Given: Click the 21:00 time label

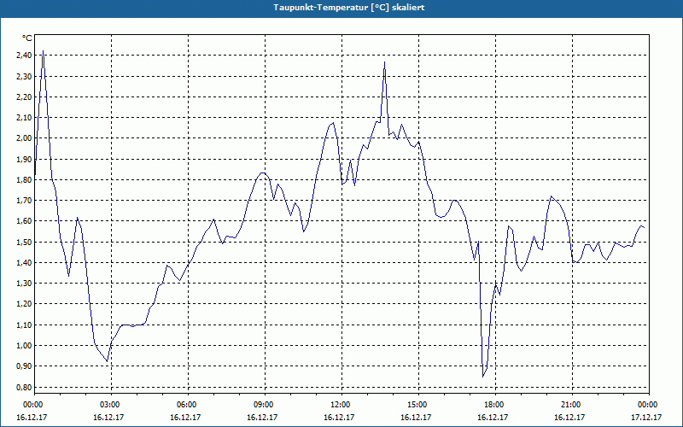Looking at the screenshot, I should pyautogui.click(x=572, y=405).
